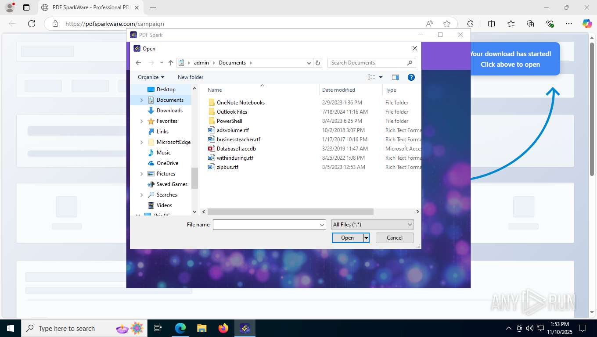Viewport: 597px width, 337px height.
Task: Open OneDrive in navigation pane
Action: 167,163
